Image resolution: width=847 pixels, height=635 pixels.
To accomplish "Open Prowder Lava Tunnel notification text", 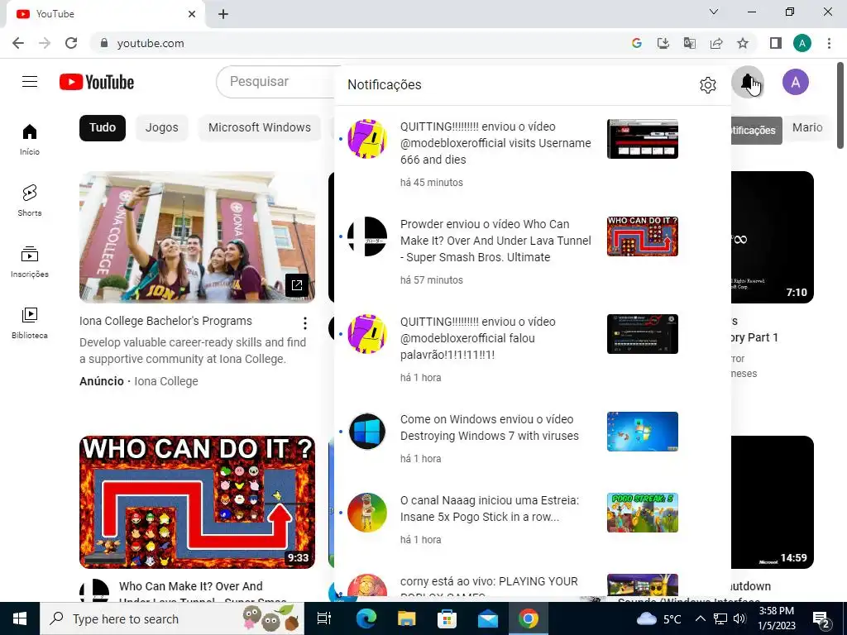I will click(x=495, y=241).
